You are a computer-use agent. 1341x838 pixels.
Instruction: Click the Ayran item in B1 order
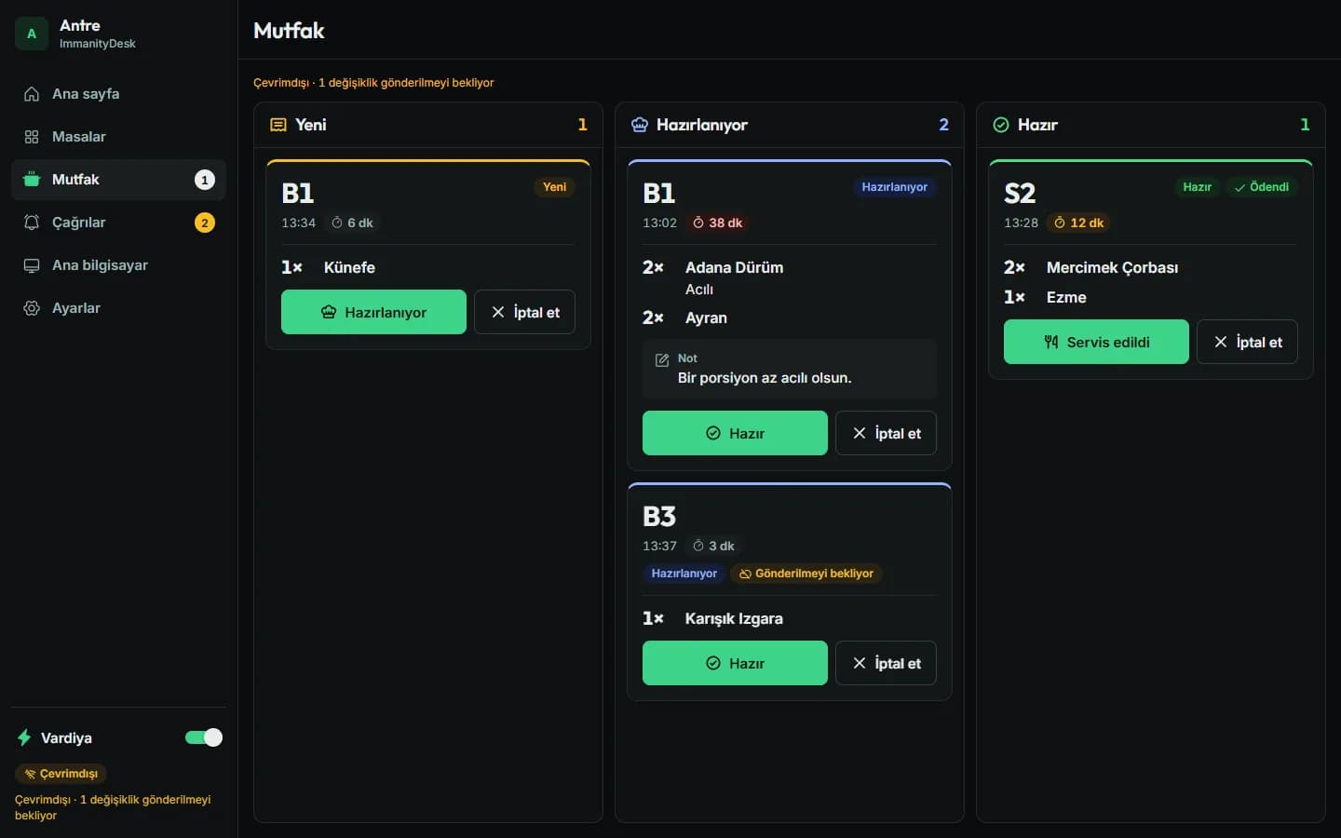coord(706,318)
